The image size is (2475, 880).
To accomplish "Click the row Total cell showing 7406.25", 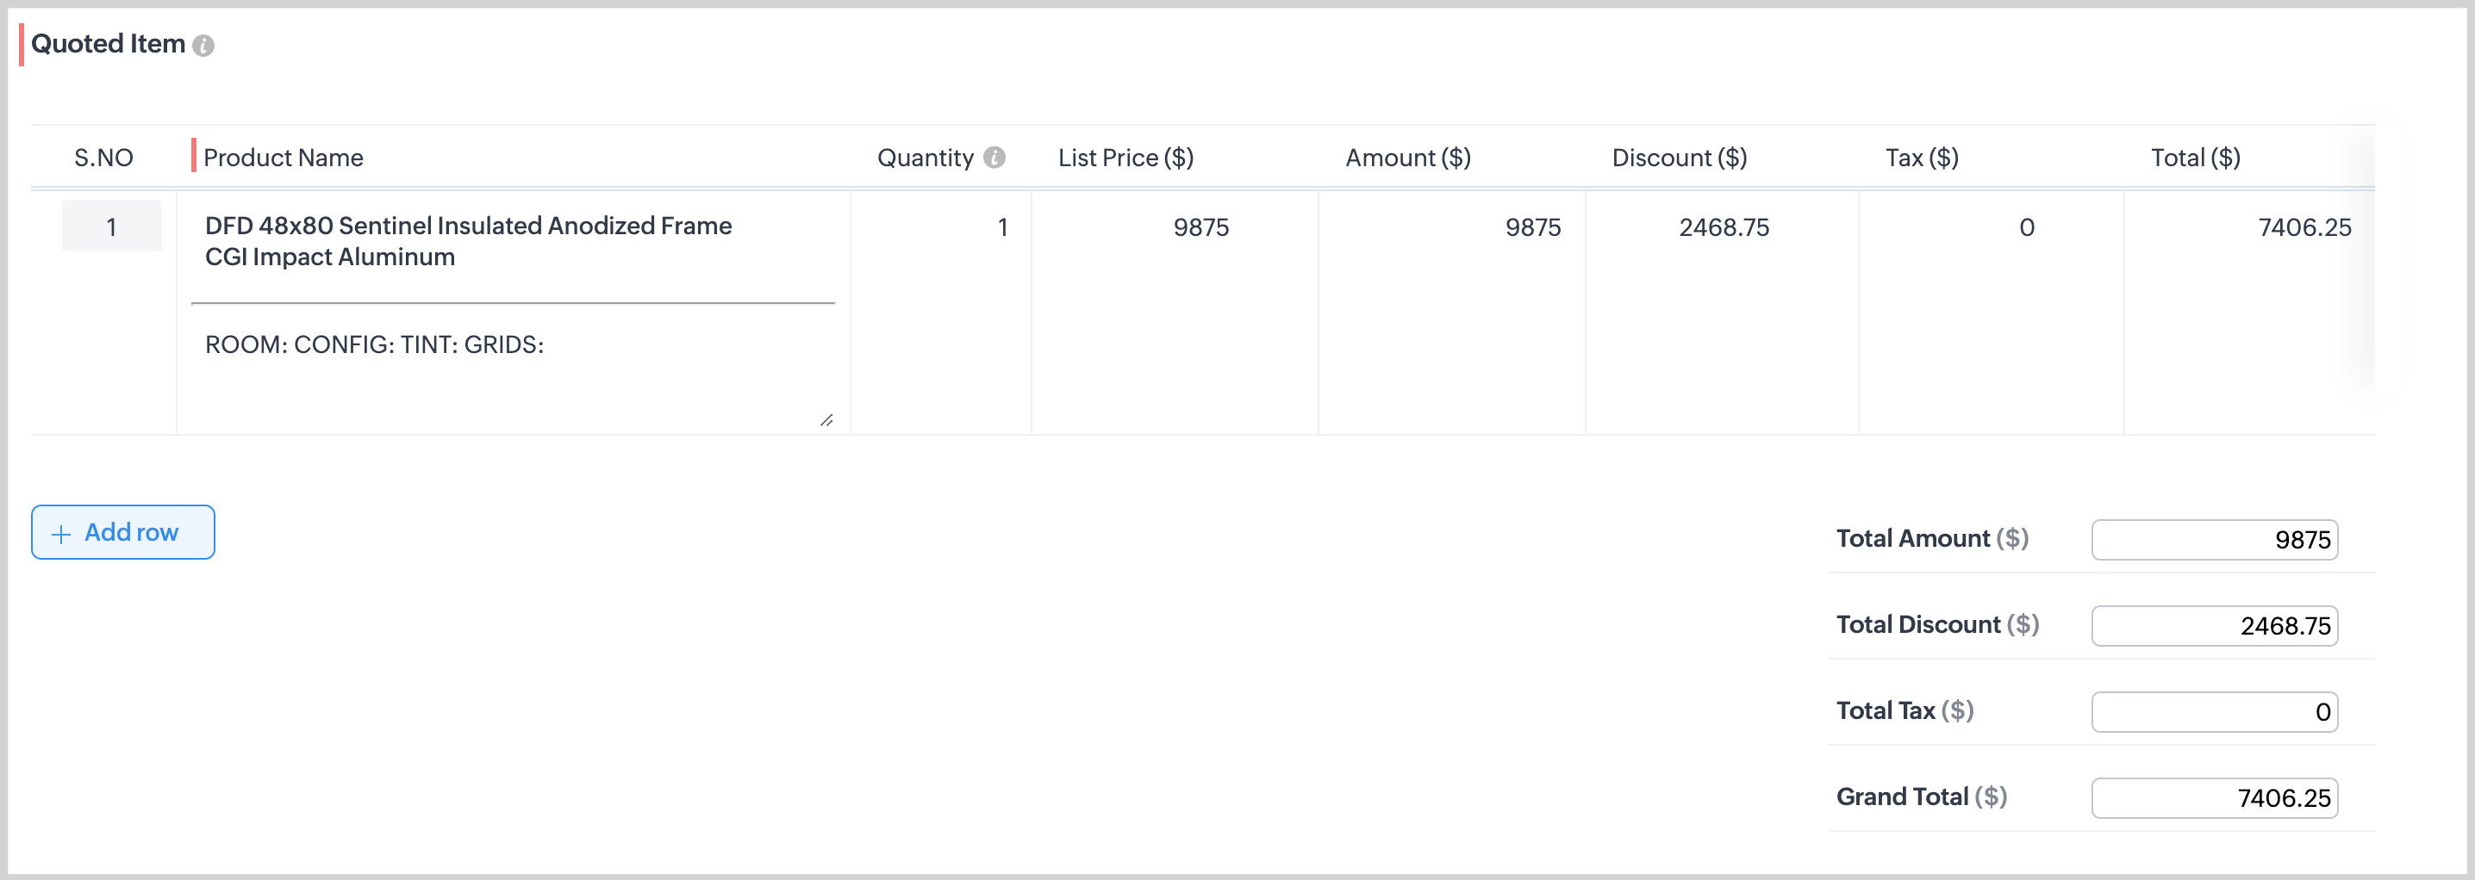I will [2248, 227].
